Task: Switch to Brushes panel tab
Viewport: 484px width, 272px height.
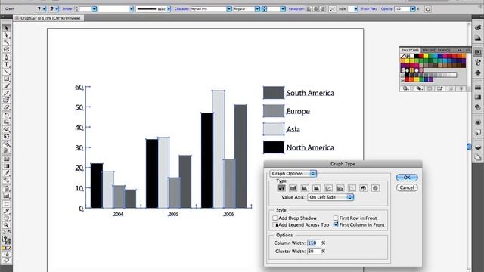Action: (x=429, y=50)
